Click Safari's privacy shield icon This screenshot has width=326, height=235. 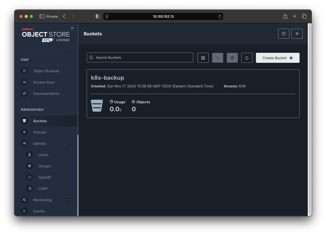97,16
